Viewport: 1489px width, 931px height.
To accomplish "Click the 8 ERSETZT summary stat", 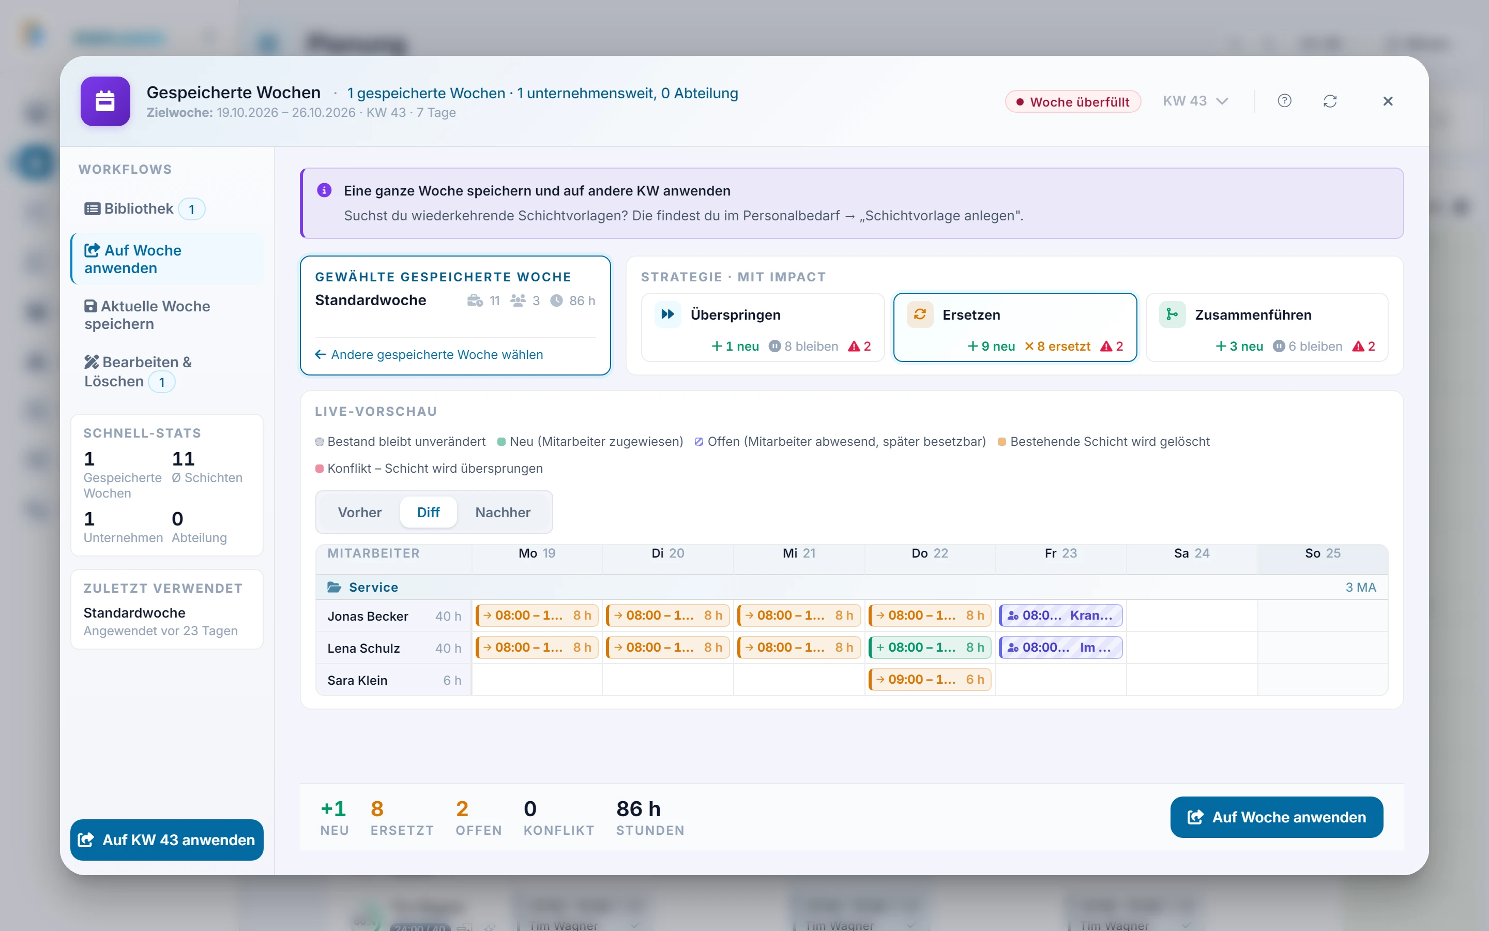I will 402,818.
